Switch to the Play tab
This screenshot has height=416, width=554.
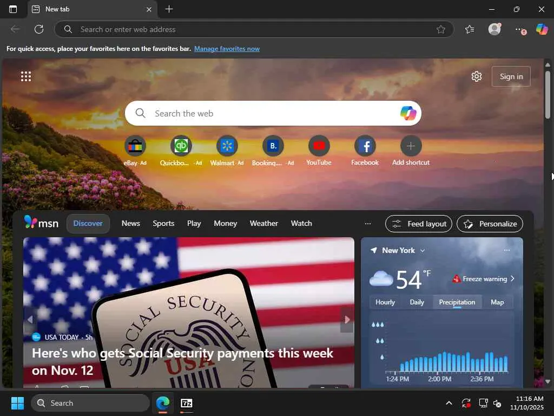(x=194, y=224)
